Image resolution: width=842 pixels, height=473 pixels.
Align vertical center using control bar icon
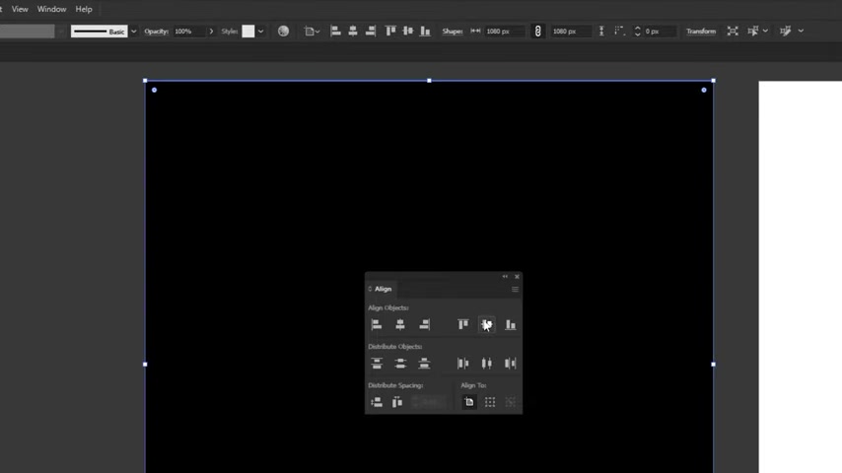click(408, 32)
